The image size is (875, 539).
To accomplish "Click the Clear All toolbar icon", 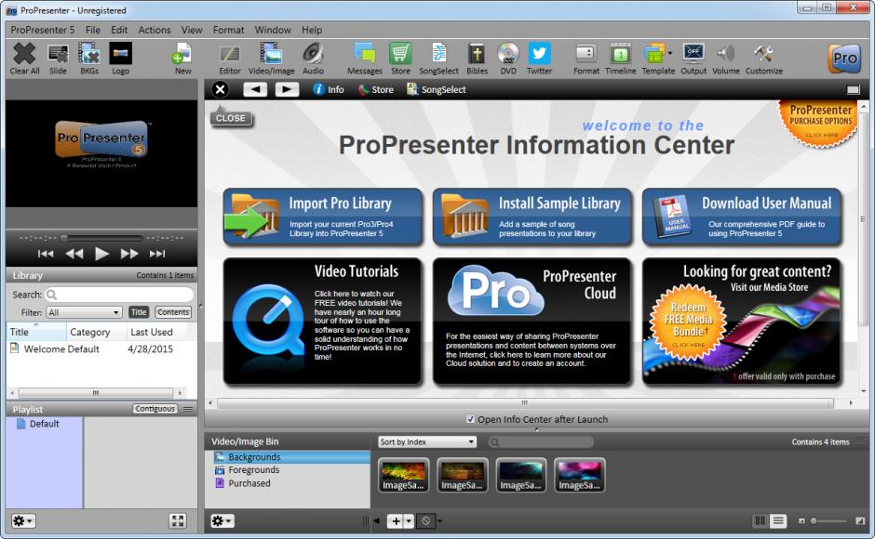I will click(x=24, y=59).
